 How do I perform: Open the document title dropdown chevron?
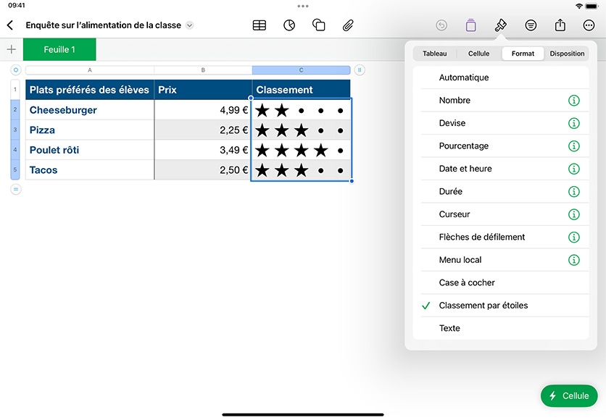point(189,25)
